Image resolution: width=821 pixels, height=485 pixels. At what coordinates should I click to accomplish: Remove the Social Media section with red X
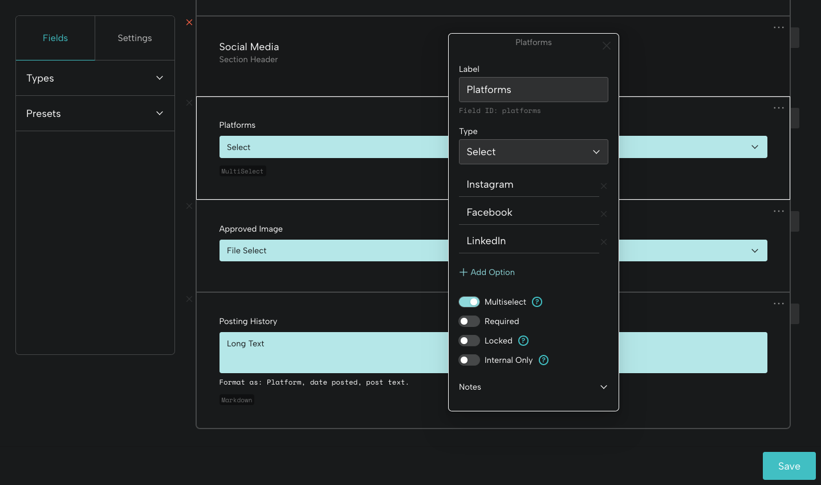189,22
